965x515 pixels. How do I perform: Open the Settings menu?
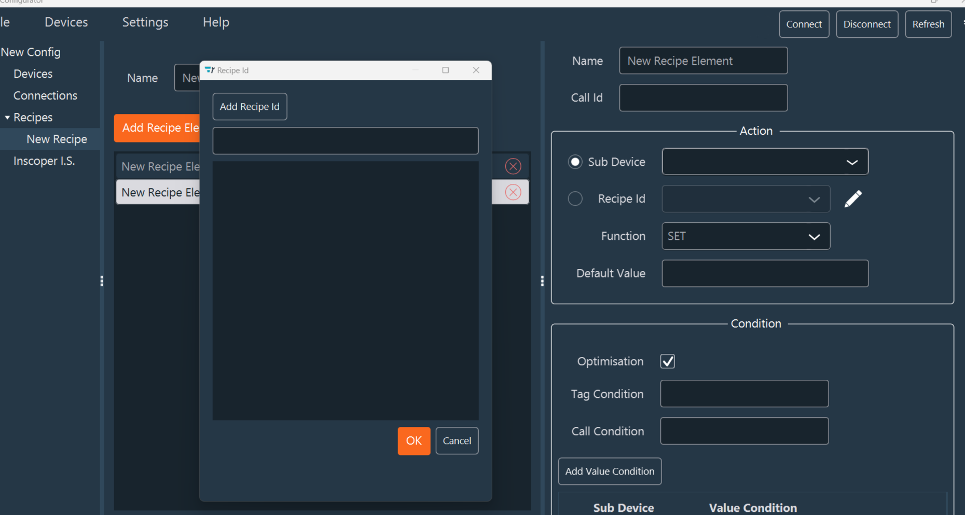pyautogui.click(x=145, y=22)
